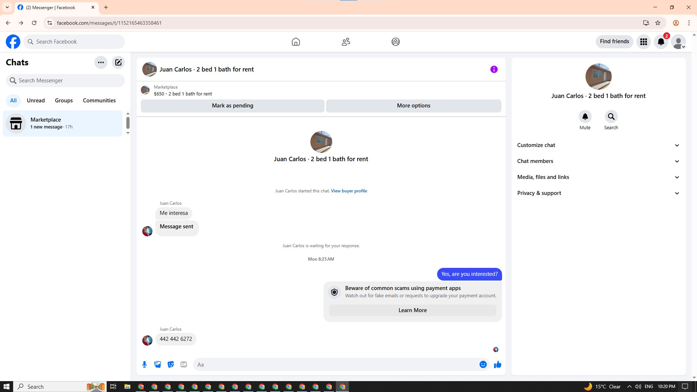Open Chrome three-dot menu
The width and height of the screenshot is (697, 392).
(689, 23)
